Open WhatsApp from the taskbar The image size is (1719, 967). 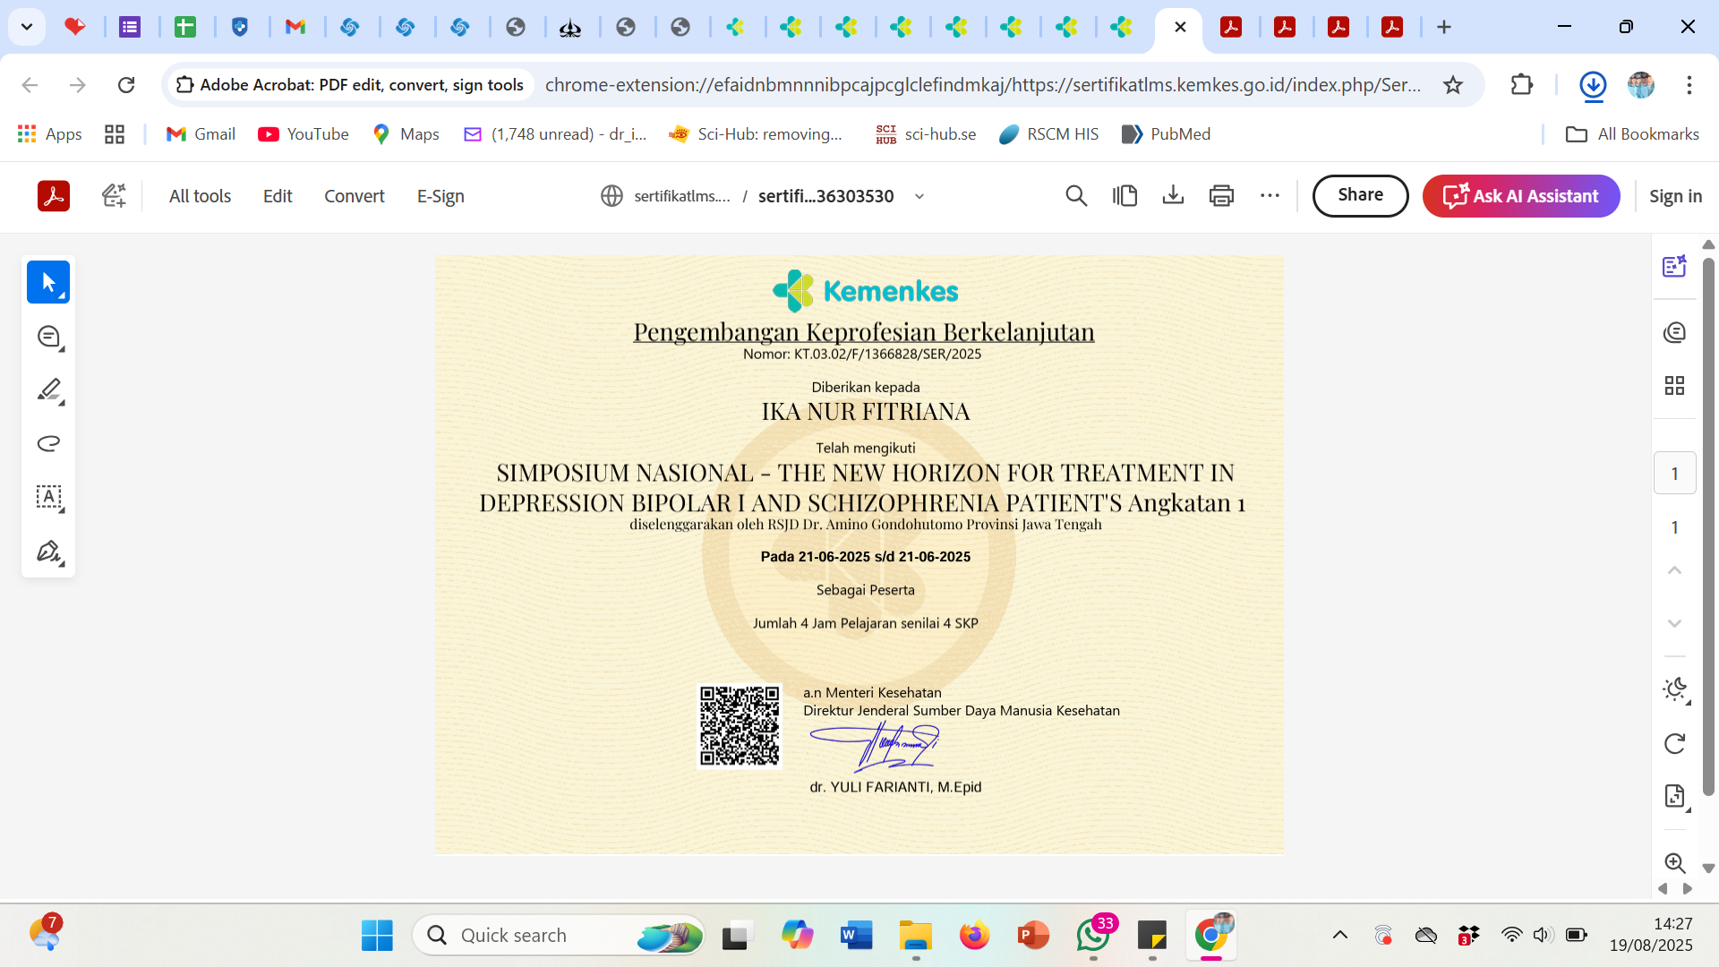(x=1093, y=936)
